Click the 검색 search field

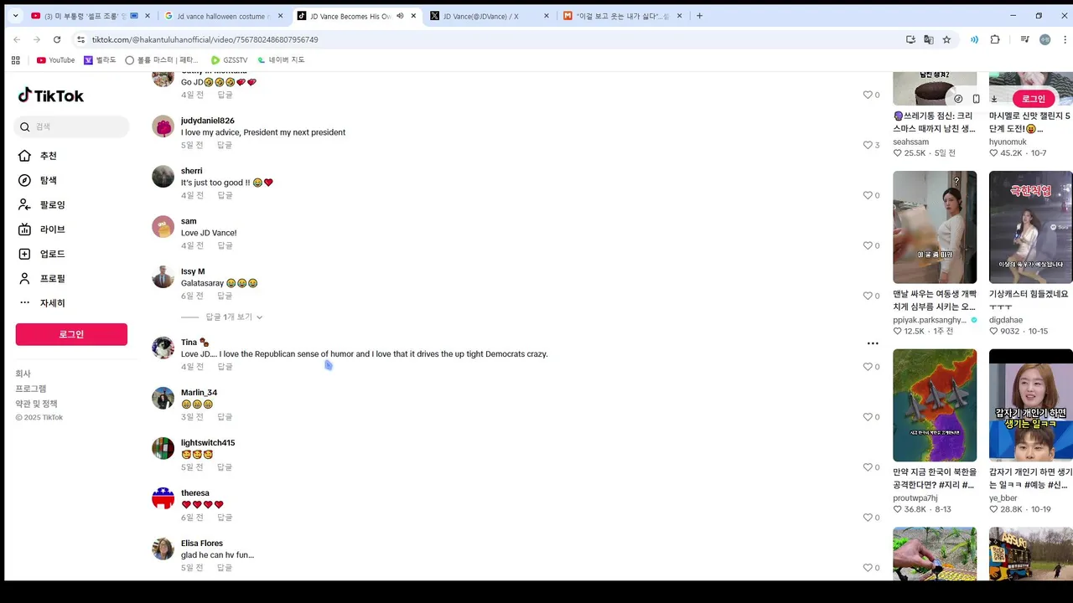(x=72, y=126)
